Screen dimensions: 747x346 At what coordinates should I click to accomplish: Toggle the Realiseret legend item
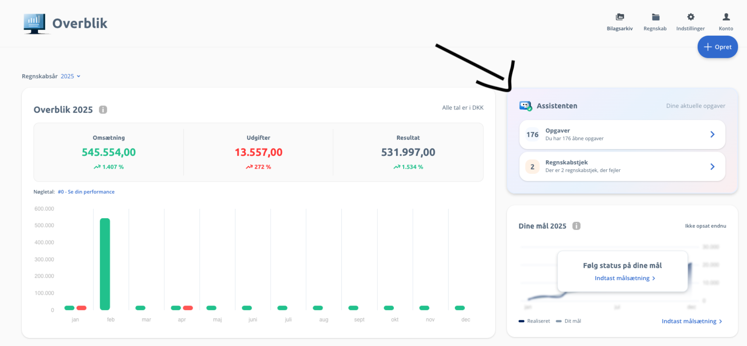[535, 321]
